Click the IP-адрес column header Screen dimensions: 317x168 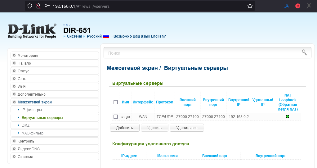129,156
